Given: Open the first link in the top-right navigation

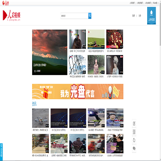Looking at the screenshot, I should 132,3.
